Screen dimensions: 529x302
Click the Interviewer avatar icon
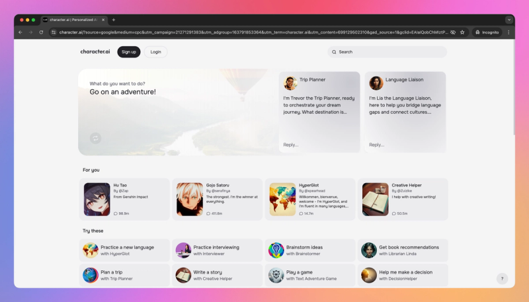click(183, 250)
